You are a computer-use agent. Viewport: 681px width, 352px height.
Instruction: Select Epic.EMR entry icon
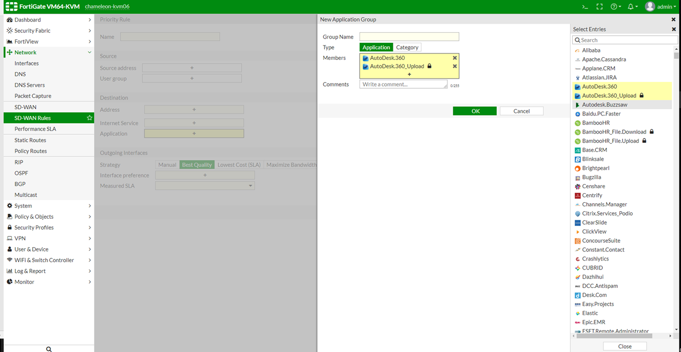tap(578, 323)
